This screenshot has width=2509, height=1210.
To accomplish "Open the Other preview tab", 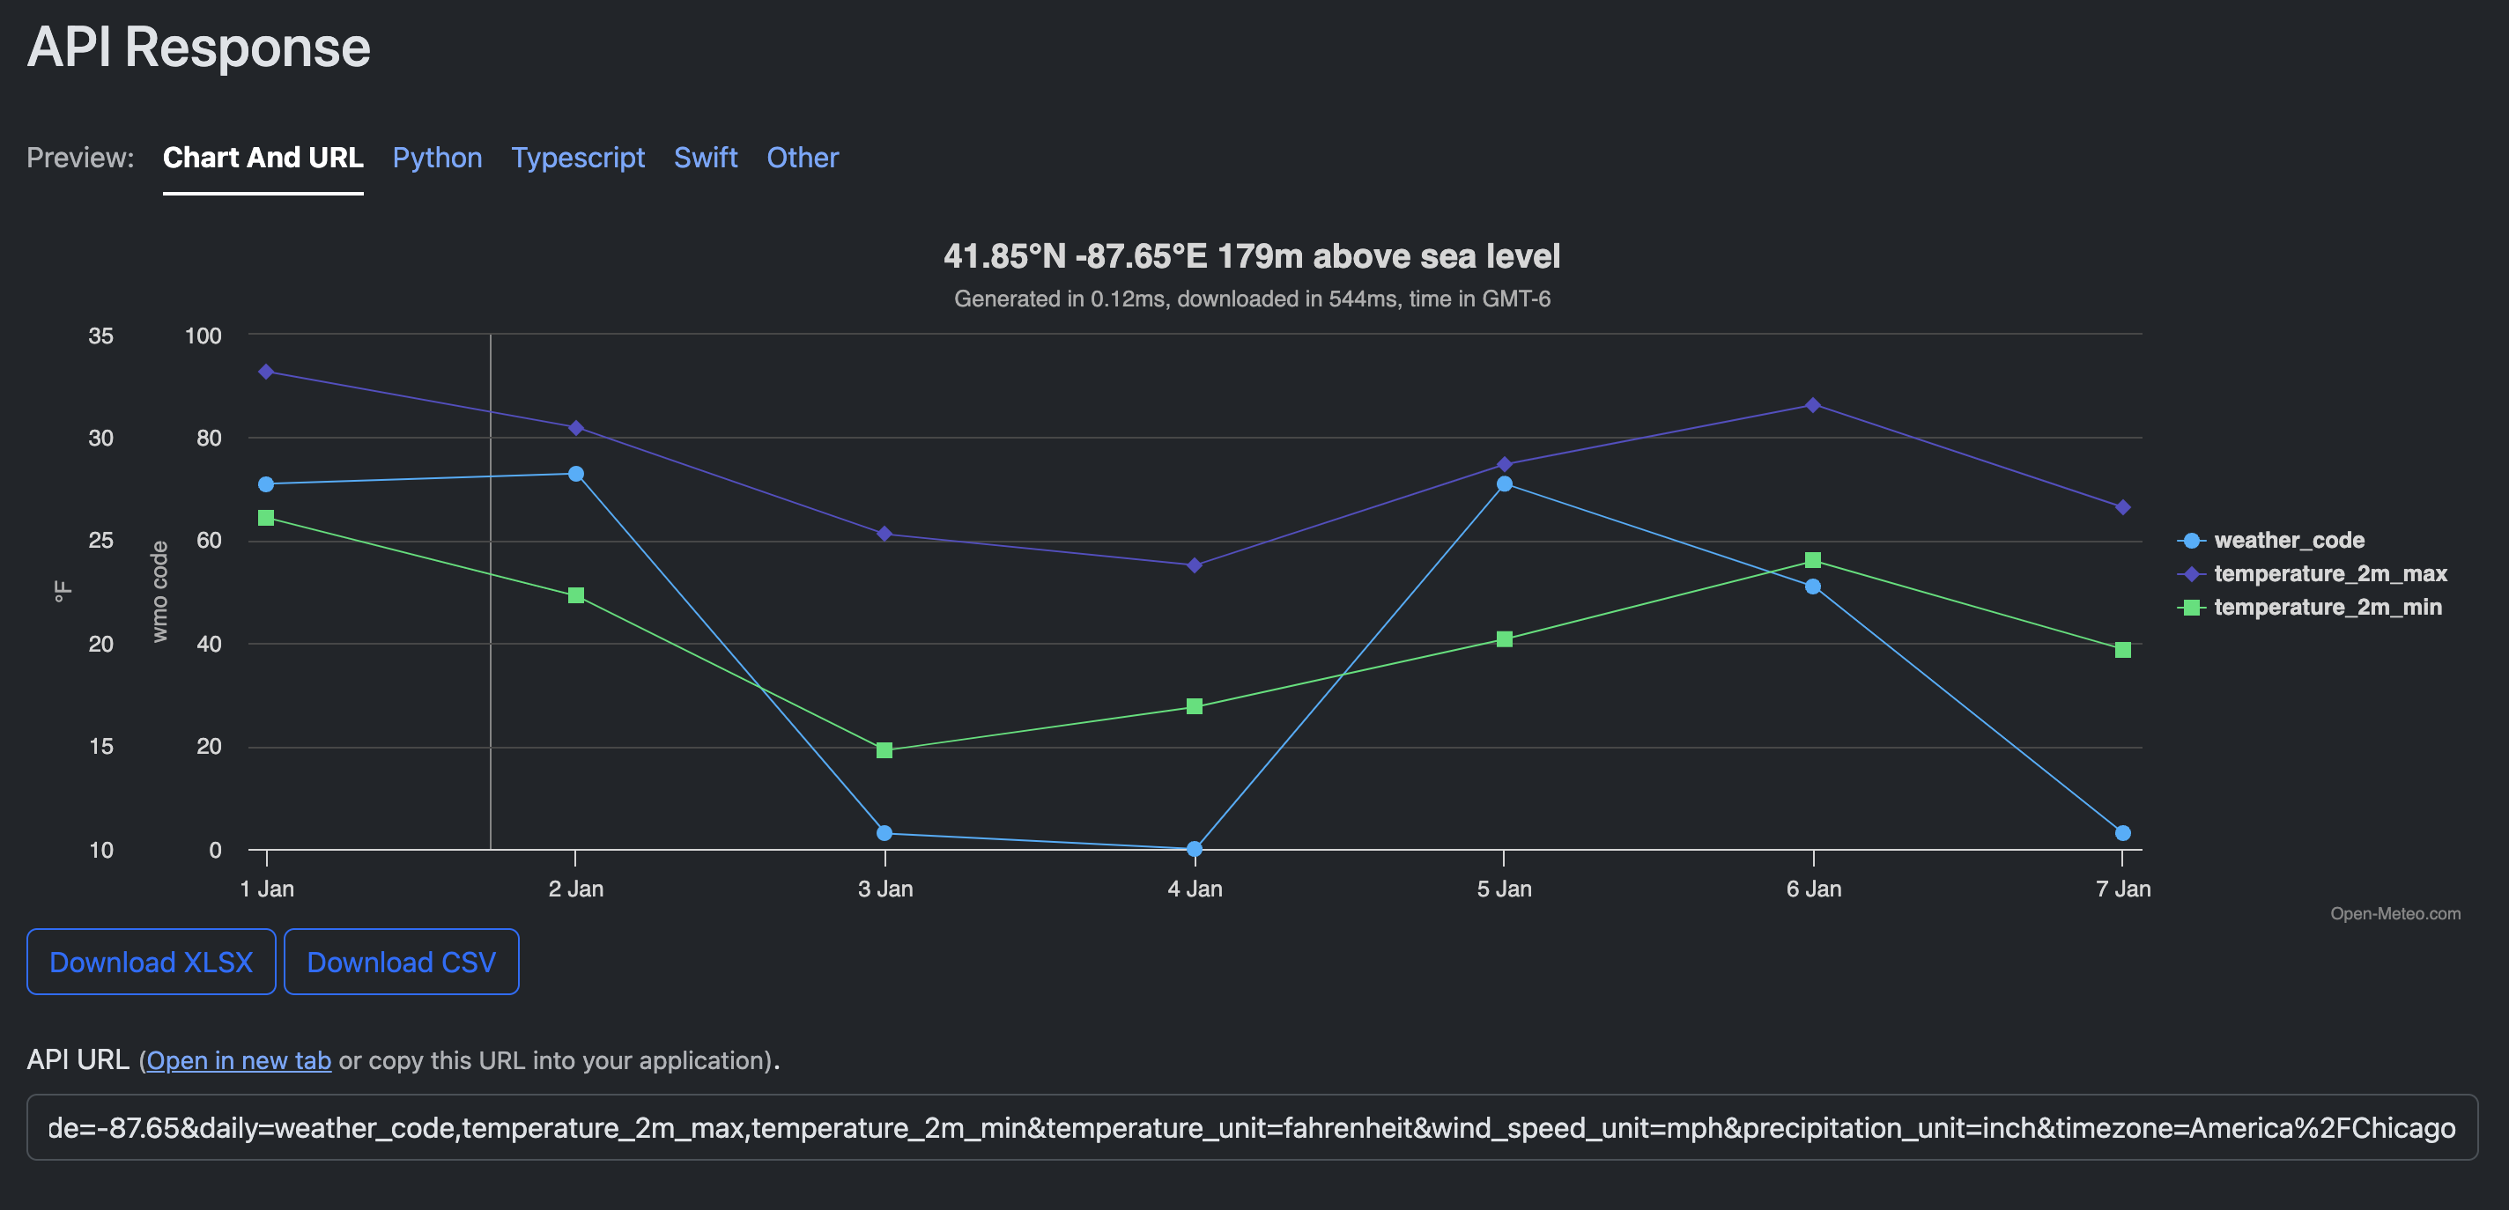I will pos(802,158).
